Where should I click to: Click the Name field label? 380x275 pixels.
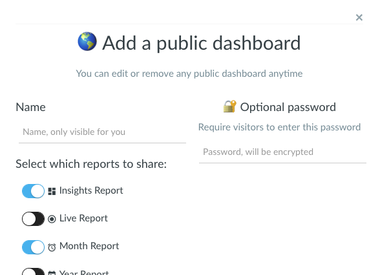(30, 107)
